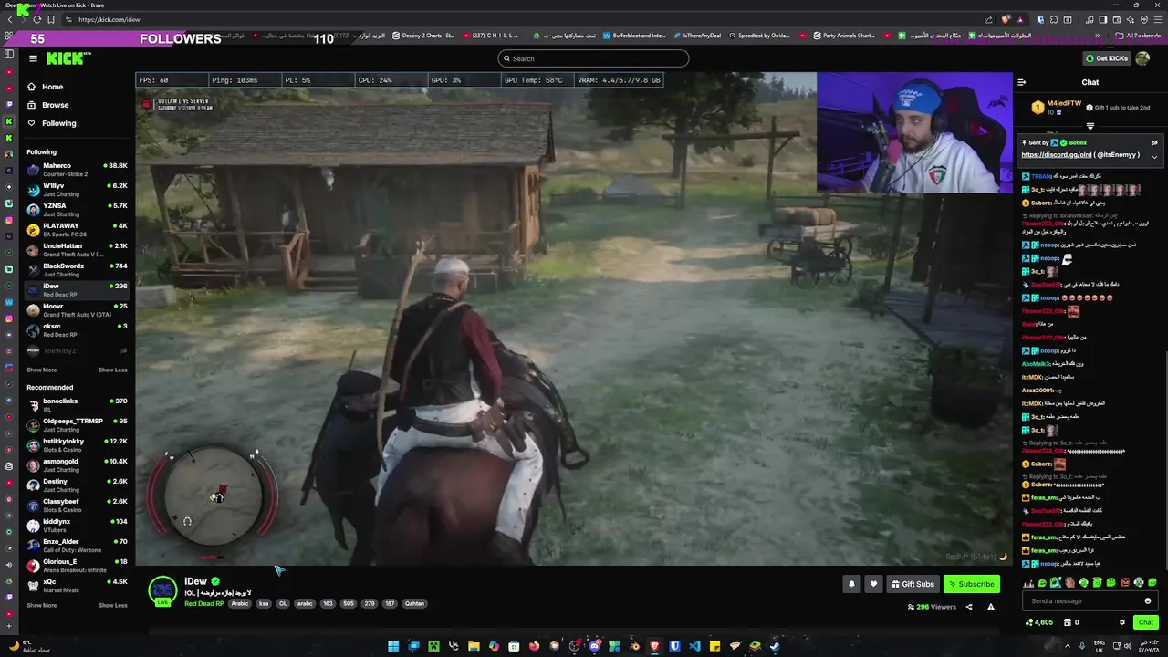Open the discord.gg/olrd link
The height and width of the screenshot is (657, 1168).
click(1056, 155)
